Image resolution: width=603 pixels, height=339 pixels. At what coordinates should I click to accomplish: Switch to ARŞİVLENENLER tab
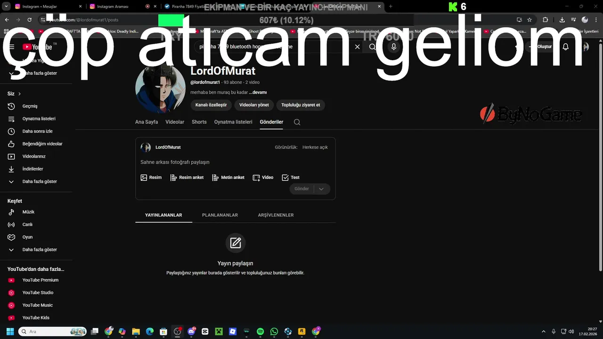[x=276, y=215]
